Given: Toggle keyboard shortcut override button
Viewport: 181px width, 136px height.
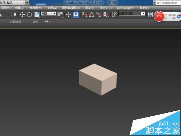Looking at the screenshot, I should pos(76,15).
